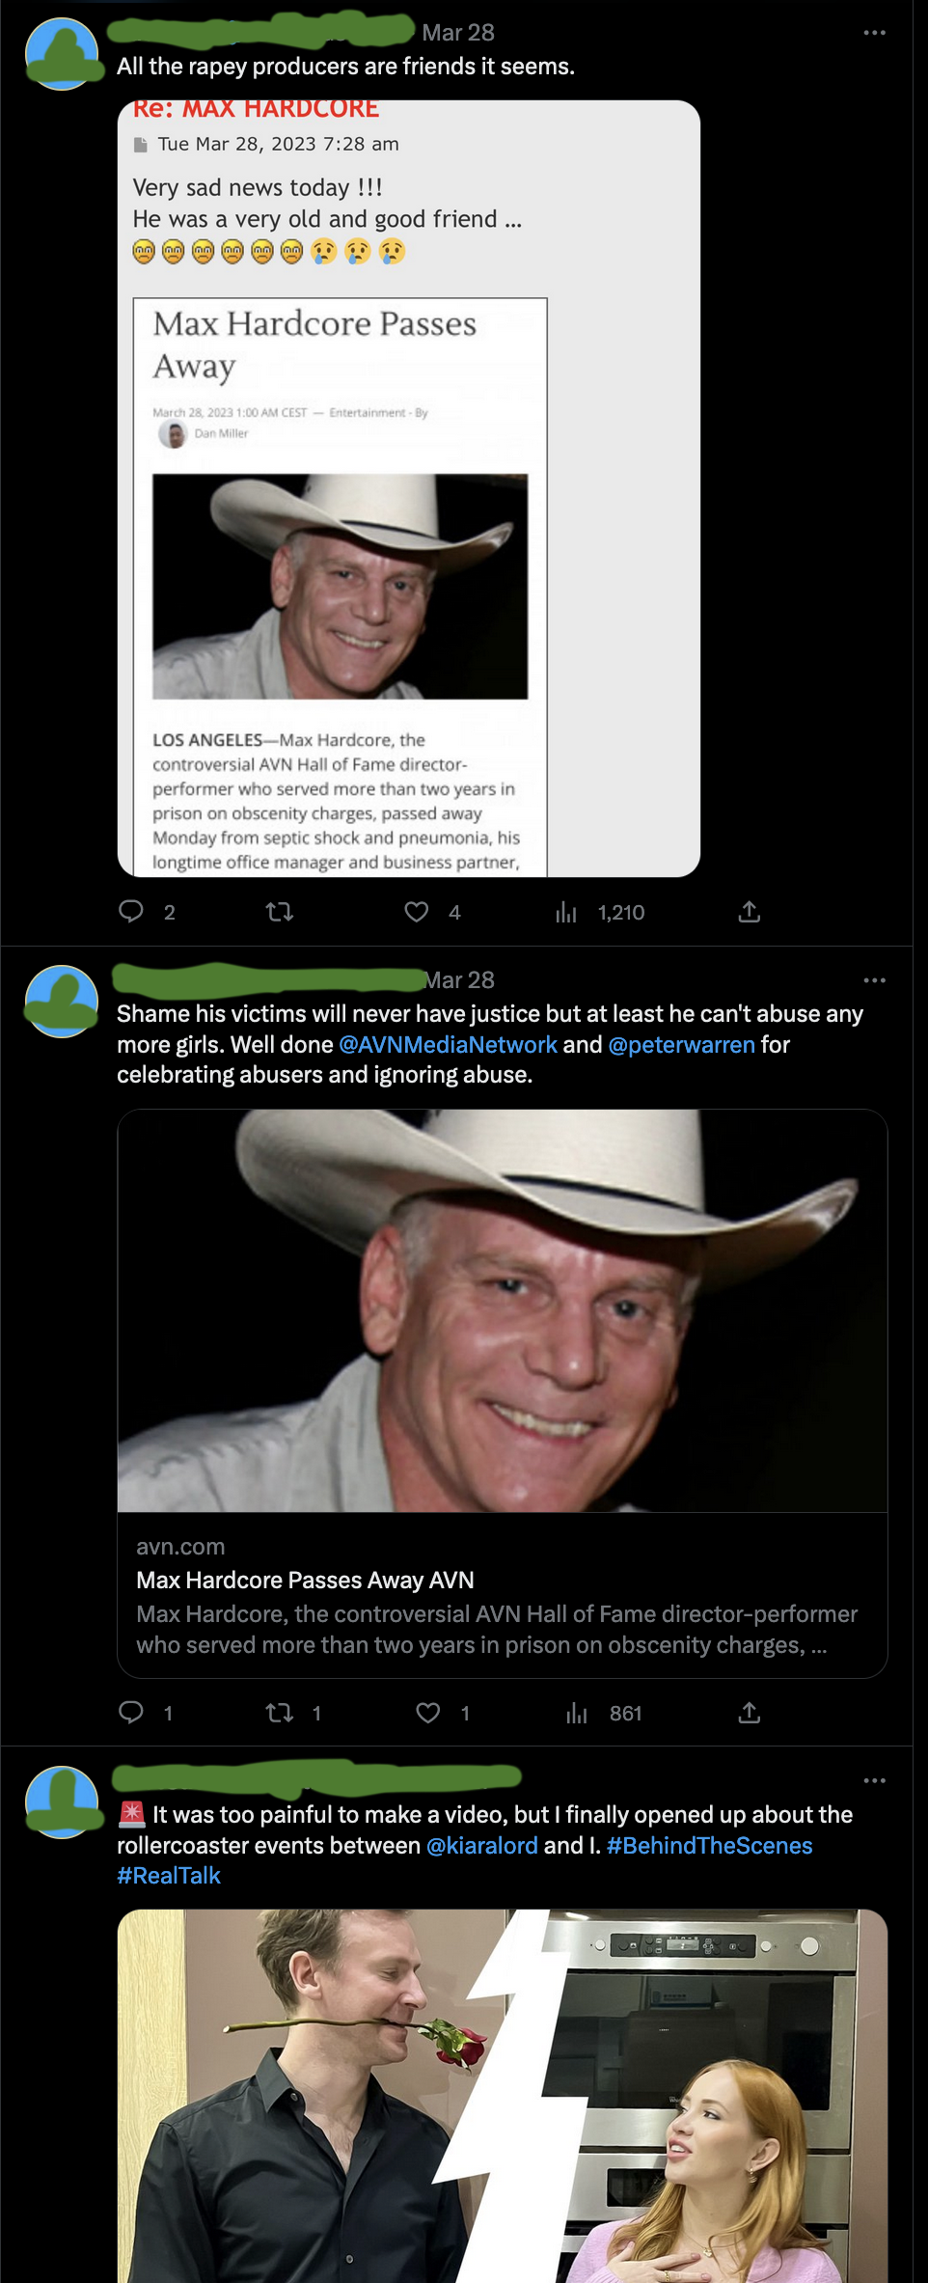Retweet the first tweet about producers

click(279, 912)
